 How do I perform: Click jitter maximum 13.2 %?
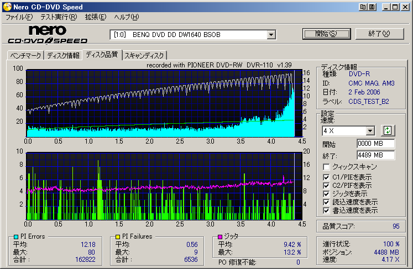pyautogui.click(x=292, y=252)
